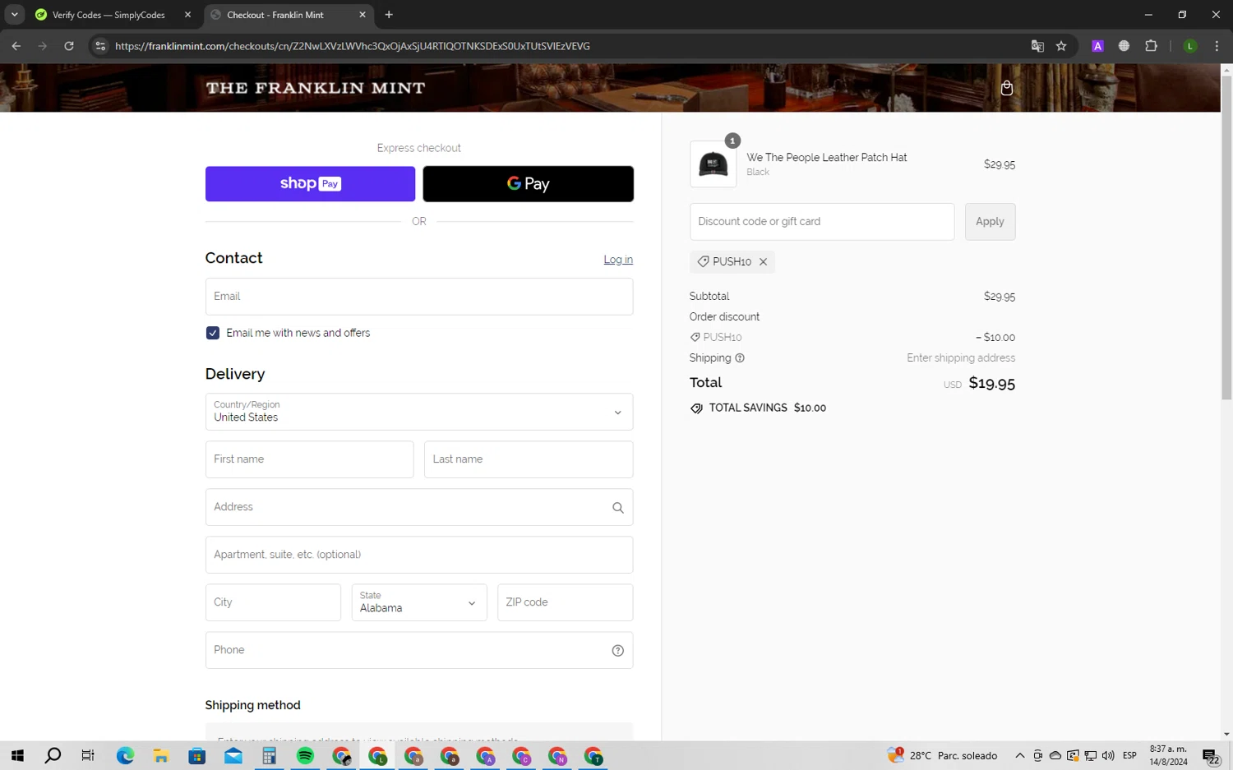Pay with the Shop Pay button
This screenshot has width=1233, height=770.
(x=310, y=184)
